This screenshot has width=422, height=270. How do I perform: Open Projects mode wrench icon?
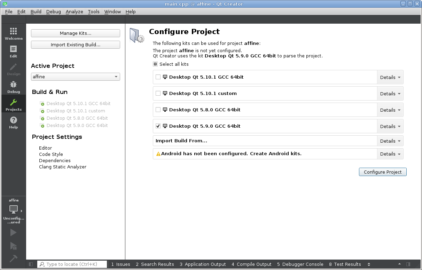pos(14,102)
